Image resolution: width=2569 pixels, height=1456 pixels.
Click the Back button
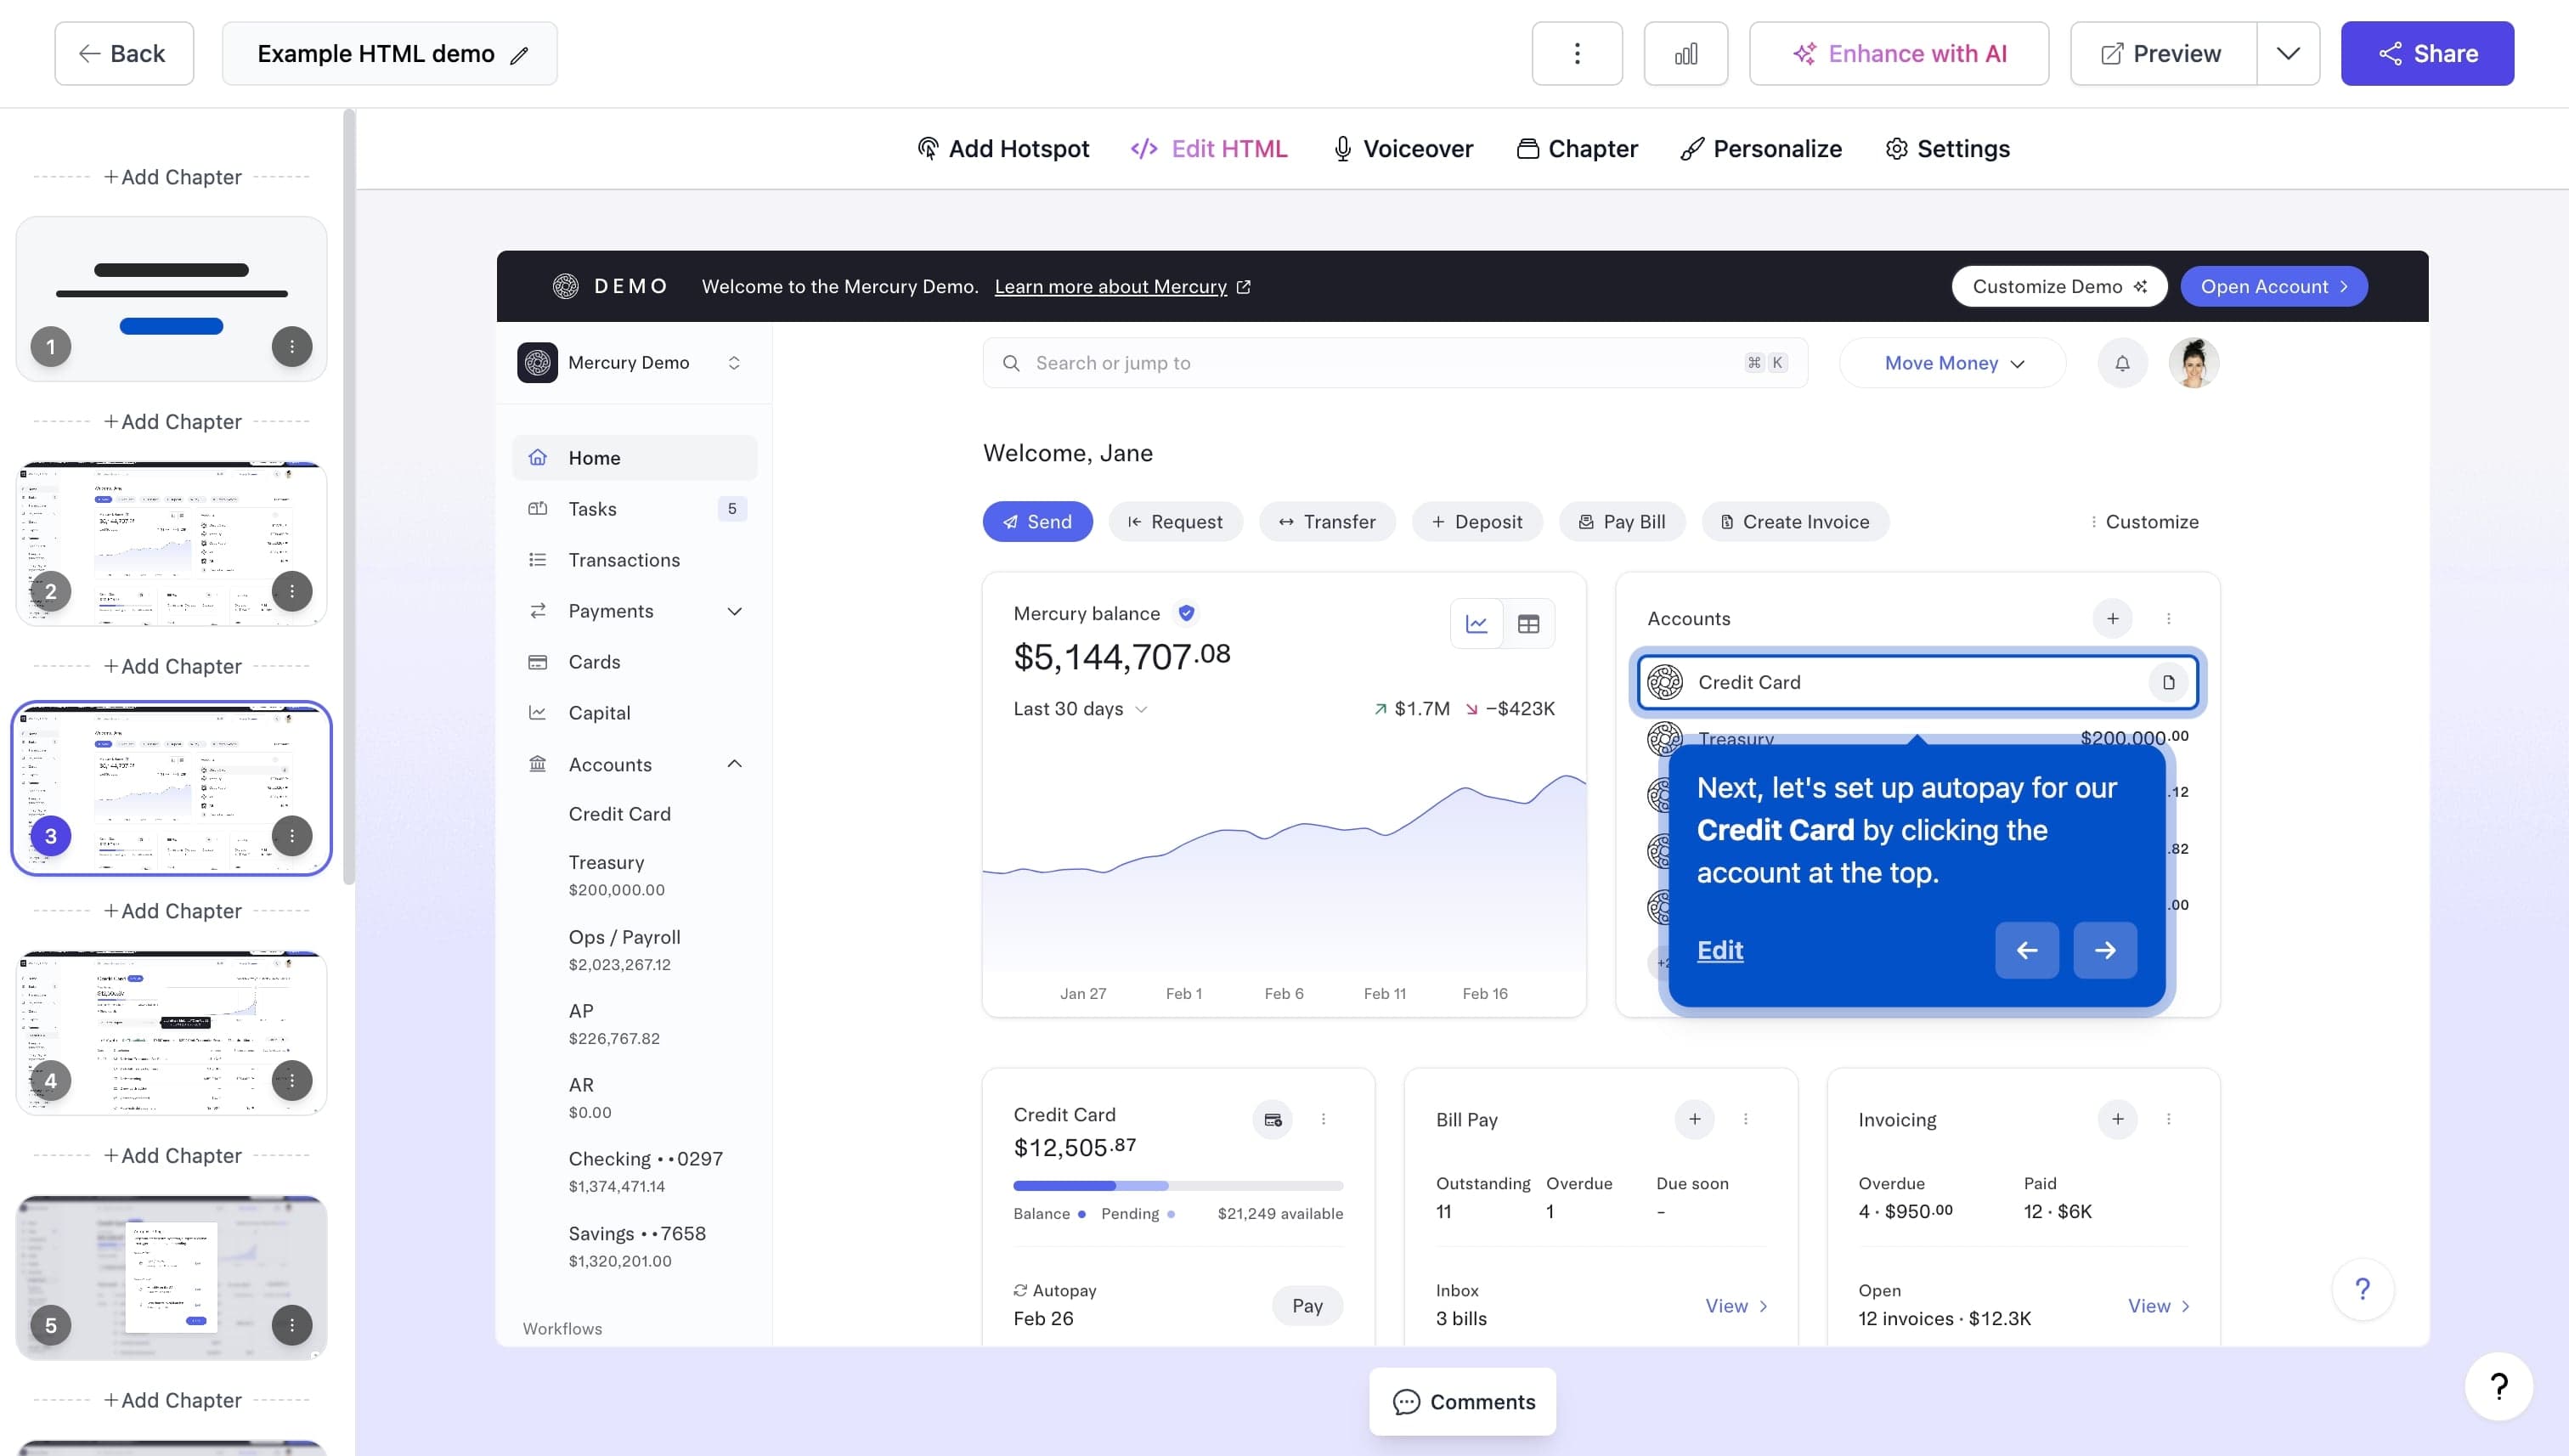(x=124, y=53)
